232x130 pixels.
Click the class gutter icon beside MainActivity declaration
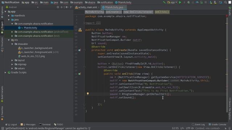tap(80, 30)
